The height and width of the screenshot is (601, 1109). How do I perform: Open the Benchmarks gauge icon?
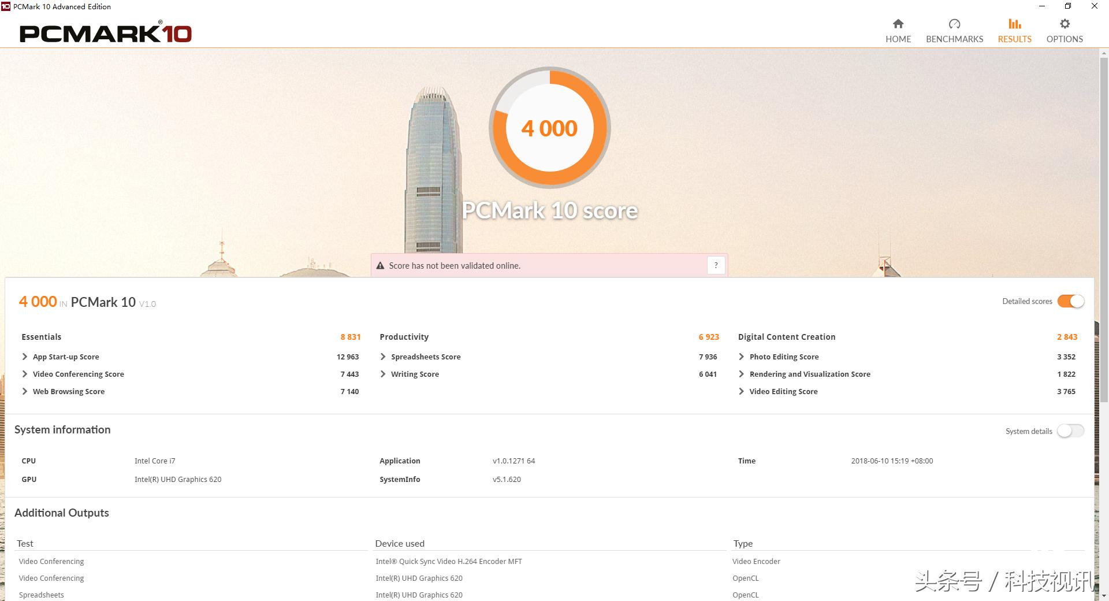click(954, 24)
